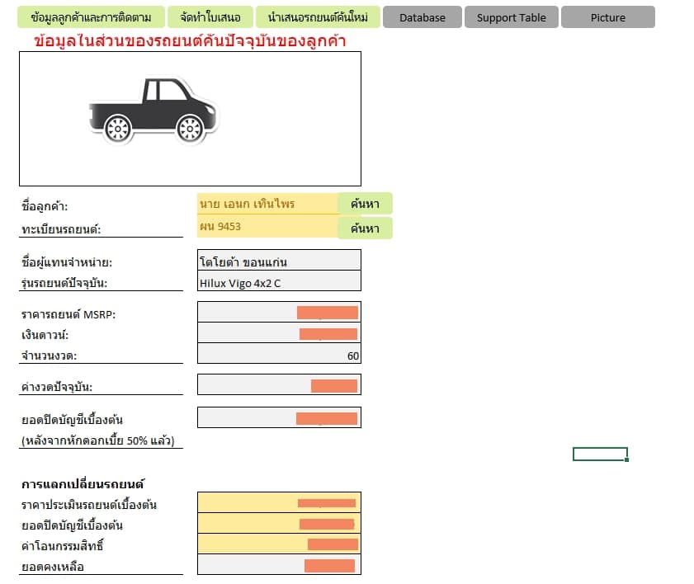Click the pickup truck picture
Screen dimensions: 694x584
tap(153, 111)
